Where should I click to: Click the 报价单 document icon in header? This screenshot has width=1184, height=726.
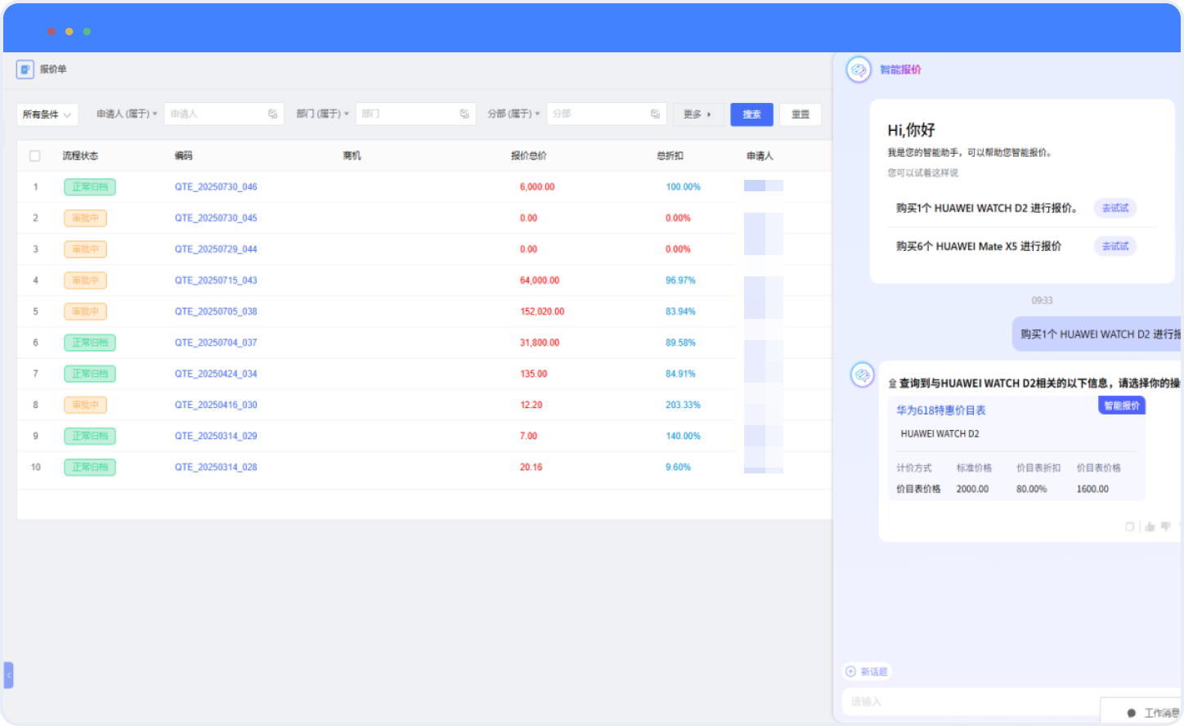(25, 69)
